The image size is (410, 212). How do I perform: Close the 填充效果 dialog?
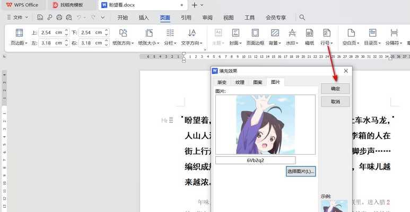[346, 71]
